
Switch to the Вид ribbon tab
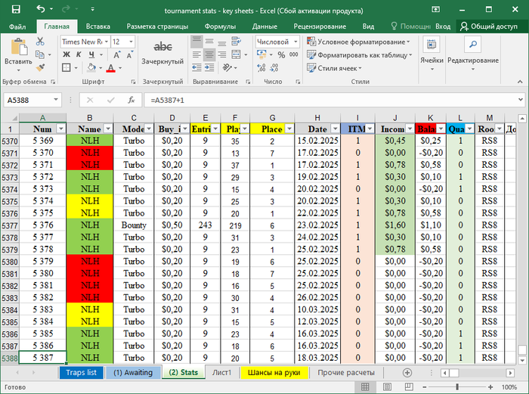click(x=368, y=26)
